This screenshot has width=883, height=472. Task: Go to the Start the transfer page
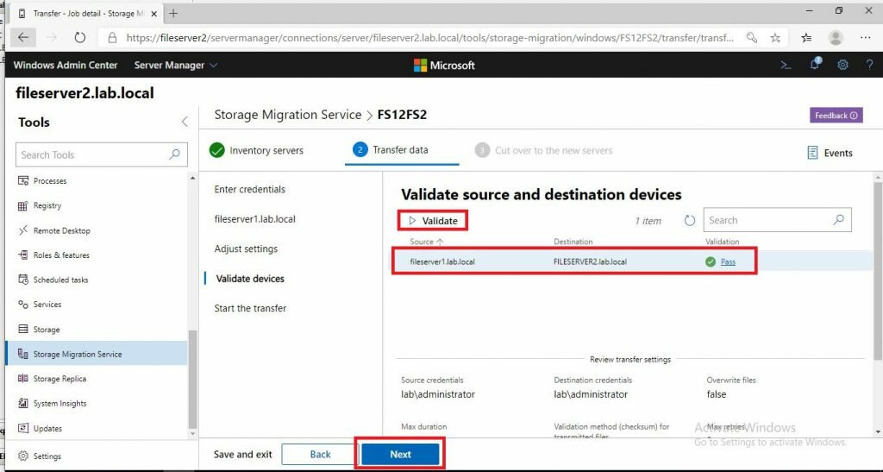[250, 308]
